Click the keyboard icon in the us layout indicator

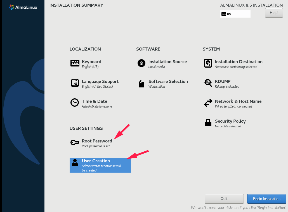223,14
